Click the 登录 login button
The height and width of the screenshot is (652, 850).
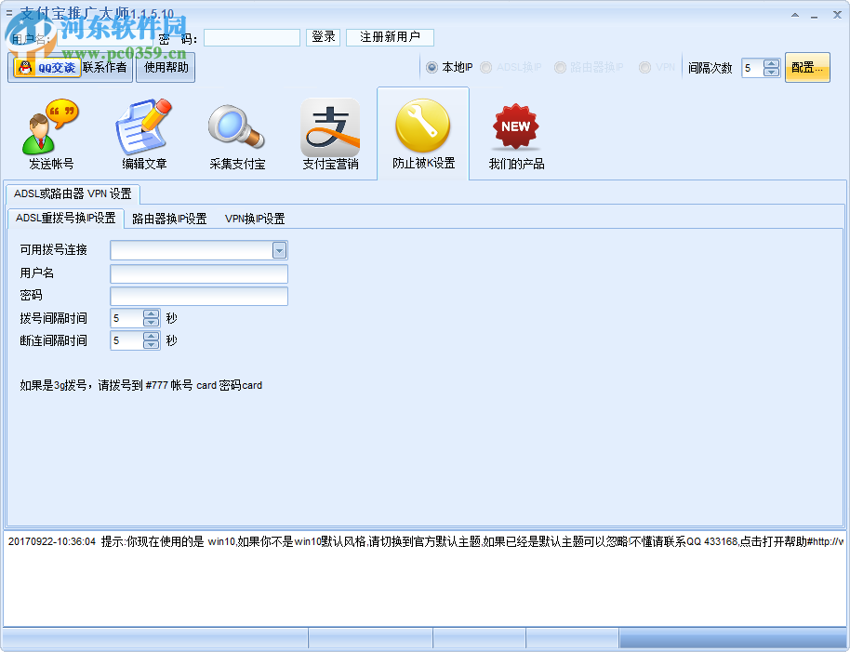click(x=323, y=36)
